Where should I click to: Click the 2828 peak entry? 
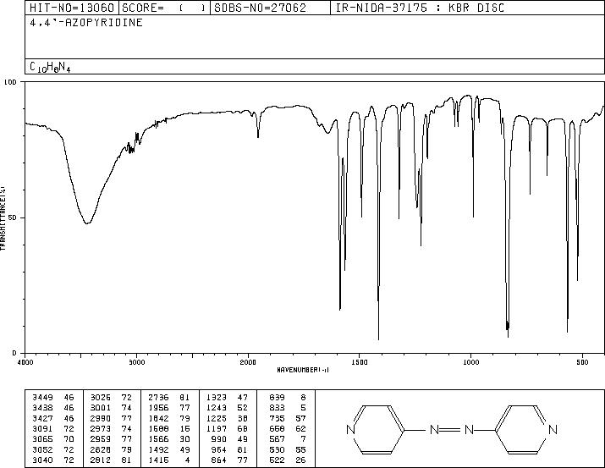coord(101,450)
